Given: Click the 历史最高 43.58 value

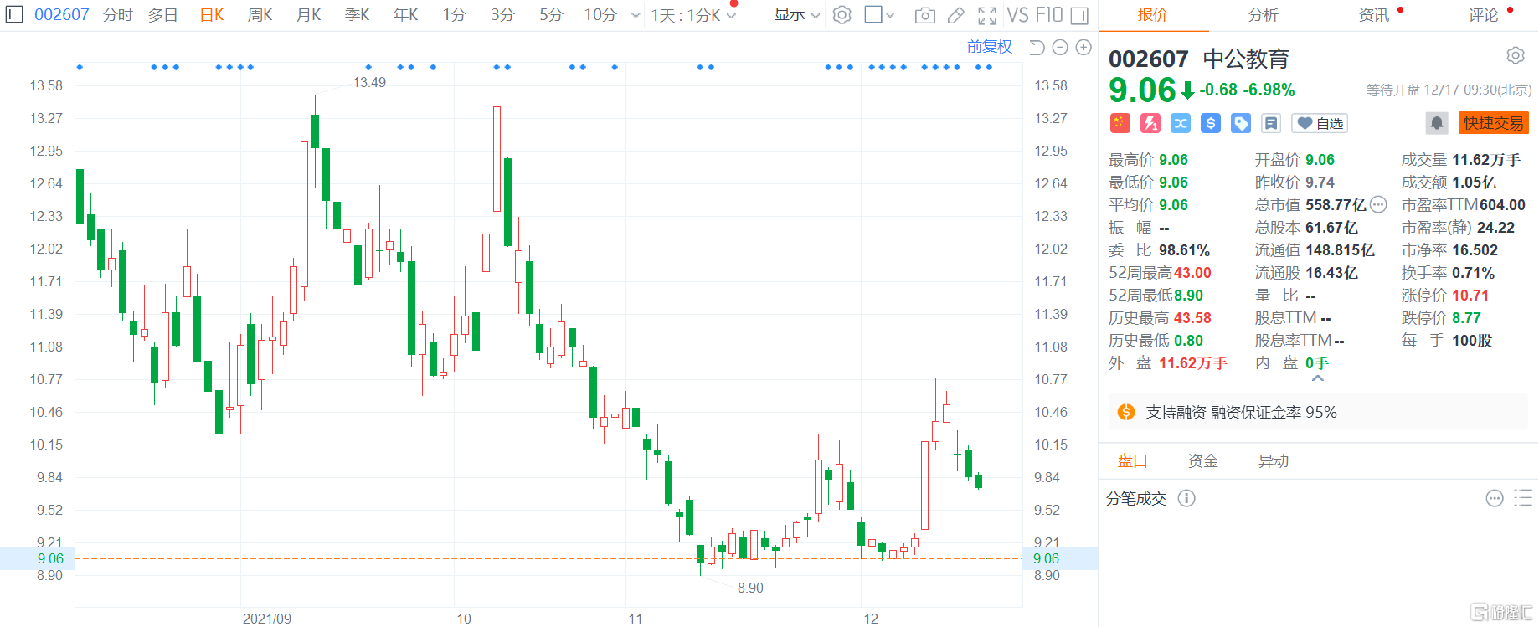Looking at the screenshot, I should (1192, 318).
